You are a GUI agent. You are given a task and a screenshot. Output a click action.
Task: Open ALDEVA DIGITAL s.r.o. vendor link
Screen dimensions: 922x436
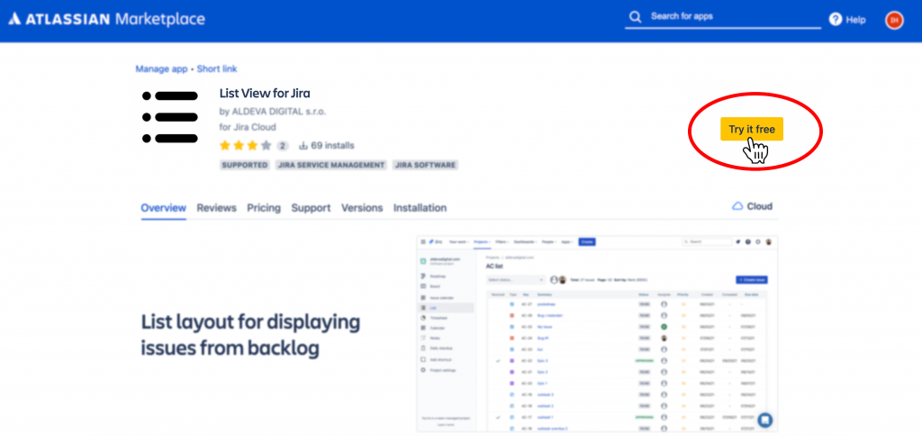(x=278, y=111)
